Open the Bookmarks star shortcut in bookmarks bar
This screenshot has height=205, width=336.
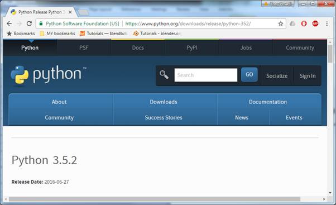coord(21,34)
